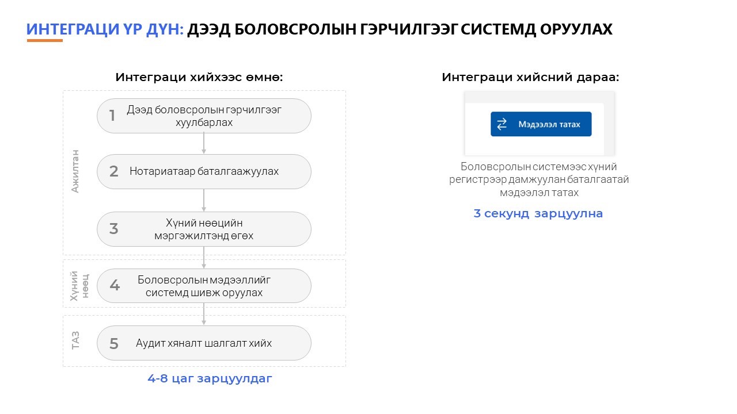
Task: Click the Ажилтан lane label
Action: click(x=75, y=171)
